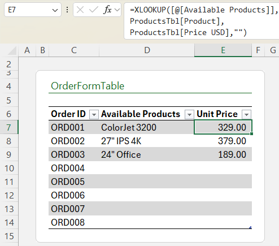This screenshot has height=246, width=279.
Task: Select all cells via corner triangle
Action: click(12, 50)
